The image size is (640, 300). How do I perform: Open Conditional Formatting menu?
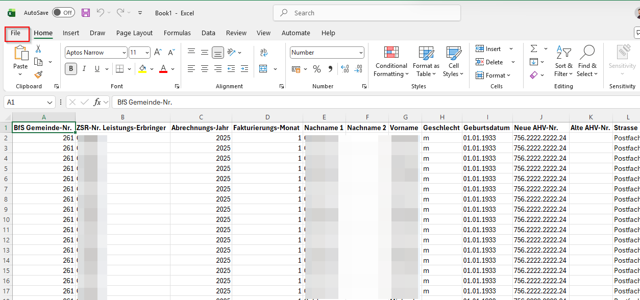tap(391, 62)
